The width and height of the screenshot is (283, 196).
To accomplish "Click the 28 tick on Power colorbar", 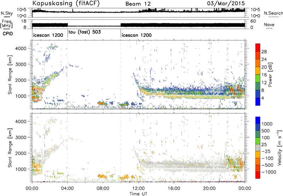I will (x=264, y=52).
